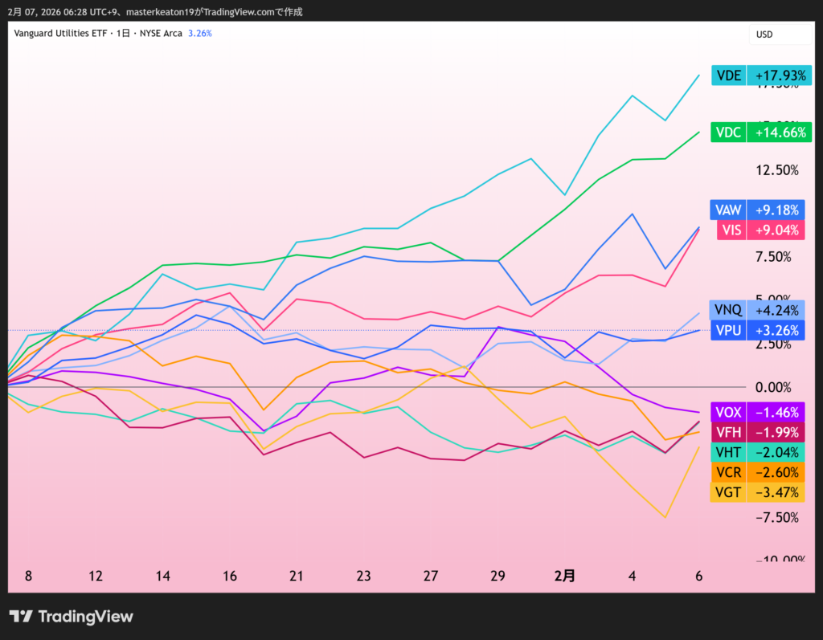Click the Vanguard Utilities ETF symbol title
Image resolution: width=823 pixels, height=640 pixels.
tap(63, 34)
